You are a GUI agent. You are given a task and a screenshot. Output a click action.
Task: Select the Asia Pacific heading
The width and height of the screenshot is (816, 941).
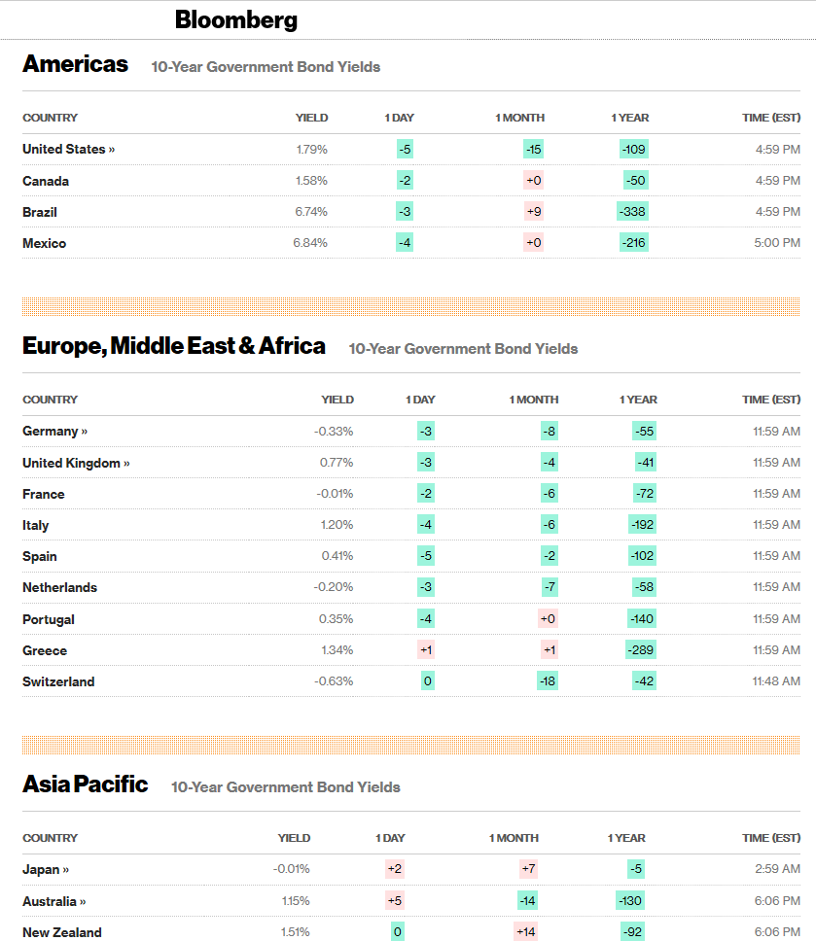(x=85, y=784)
